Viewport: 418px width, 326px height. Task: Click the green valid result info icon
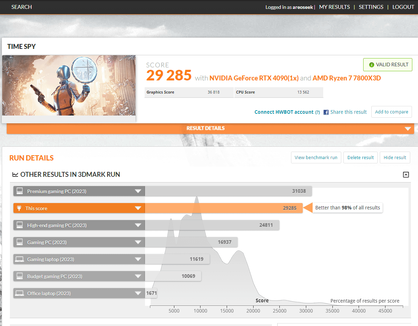pyautogui.click(x=371, y=64)
